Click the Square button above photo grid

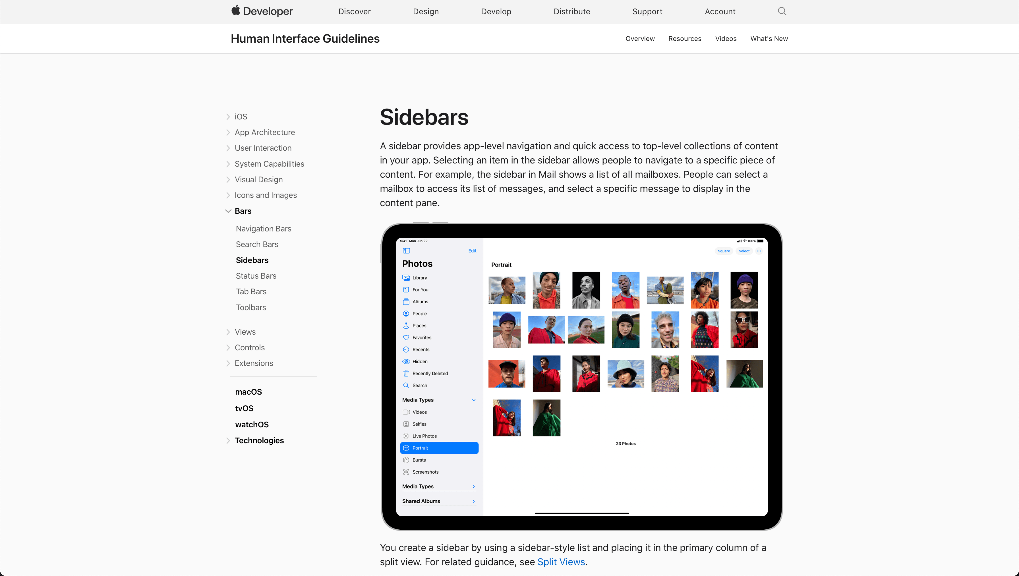click(724, 251)
